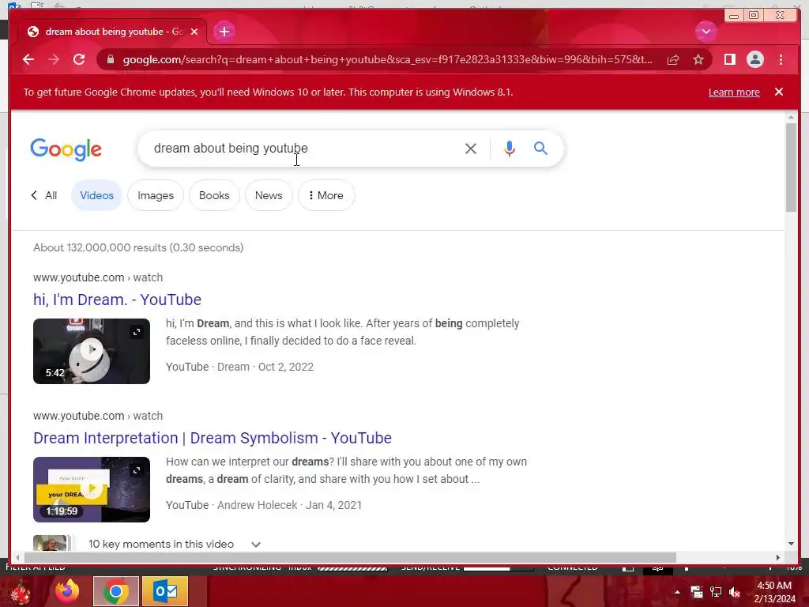
Task: Submit search with the magnifier icon
Action: [540, 148]
